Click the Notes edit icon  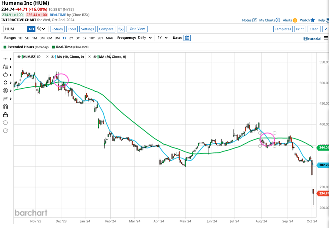pyautogui.click(x=254, y=20)
